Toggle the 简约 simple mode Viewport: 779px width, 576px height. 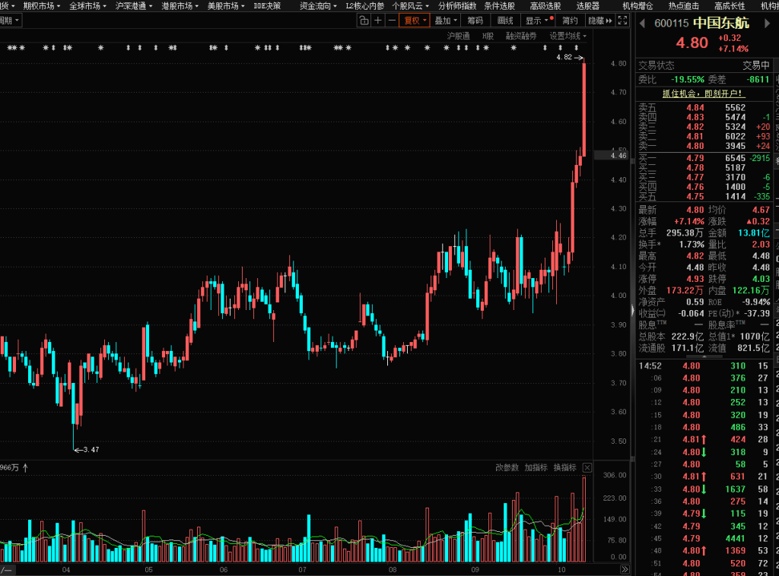pyautogui.click(x=569, y=21)
